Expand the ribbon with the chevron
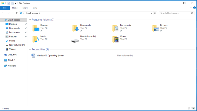The image size is (197, 111). (191, 8)
